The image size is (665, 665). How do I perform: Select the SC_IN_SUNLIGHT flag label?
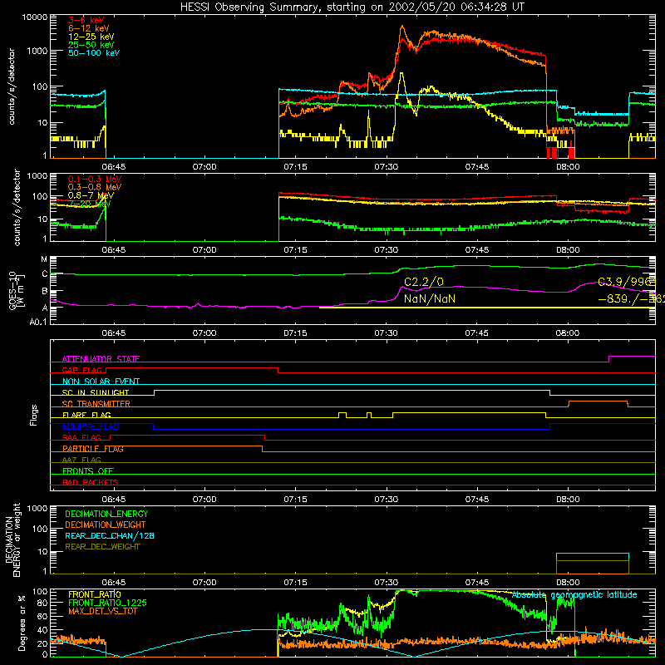coord(96,392)
